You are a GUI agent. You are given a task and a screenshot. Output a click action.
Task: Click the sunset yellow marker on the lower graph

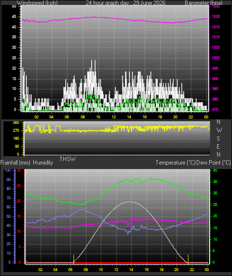click(x=188, y=259)
